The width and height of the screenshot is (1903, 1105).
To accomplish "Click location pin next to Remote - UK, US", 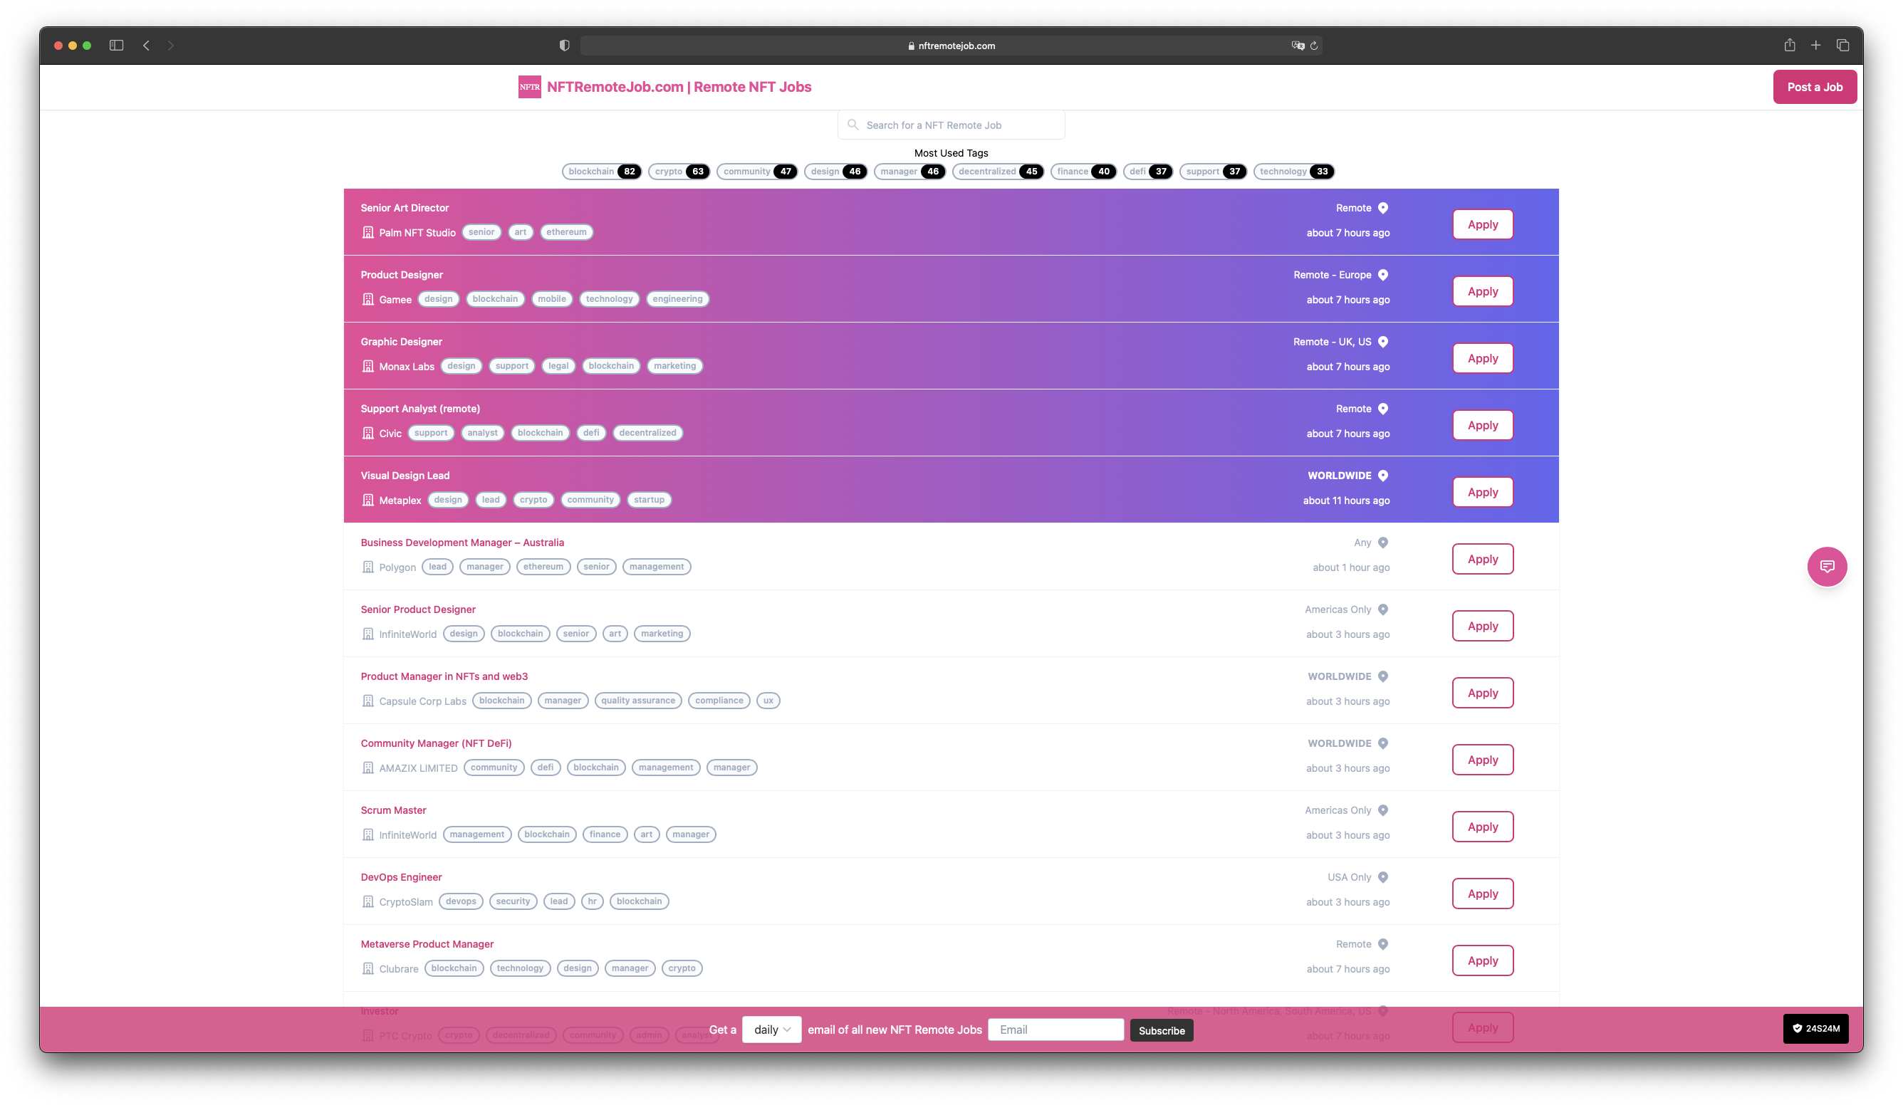I will point(1382,341).
